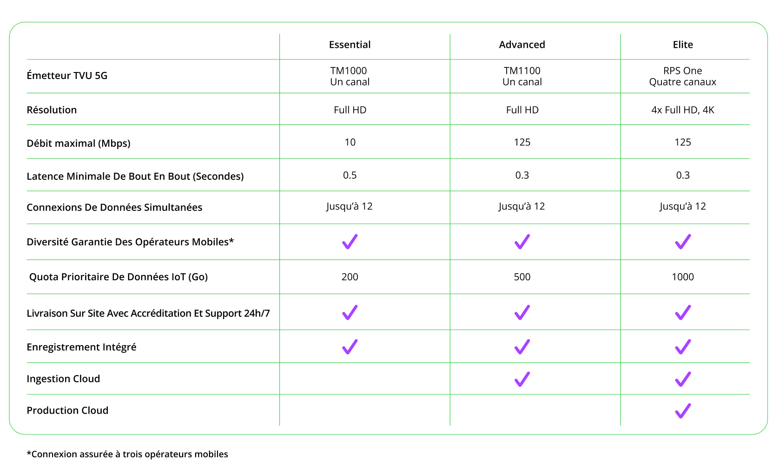Screen dimensions: 780x473
Task: Click Essential checkmark for Diversité Garantie row
Action: click(350, 242)
